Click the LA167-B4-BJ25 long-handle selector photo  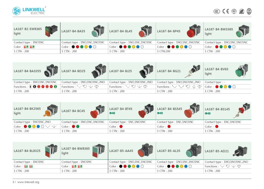tap(146, 71)
